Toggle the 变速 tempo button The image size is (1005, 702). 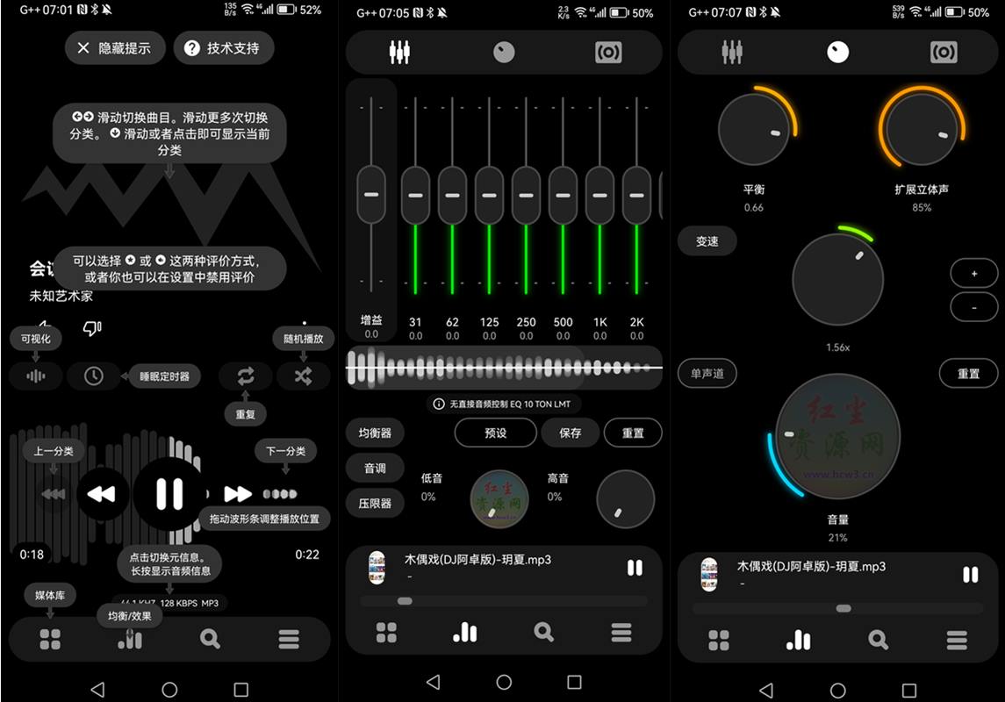[x=707, y=240]
